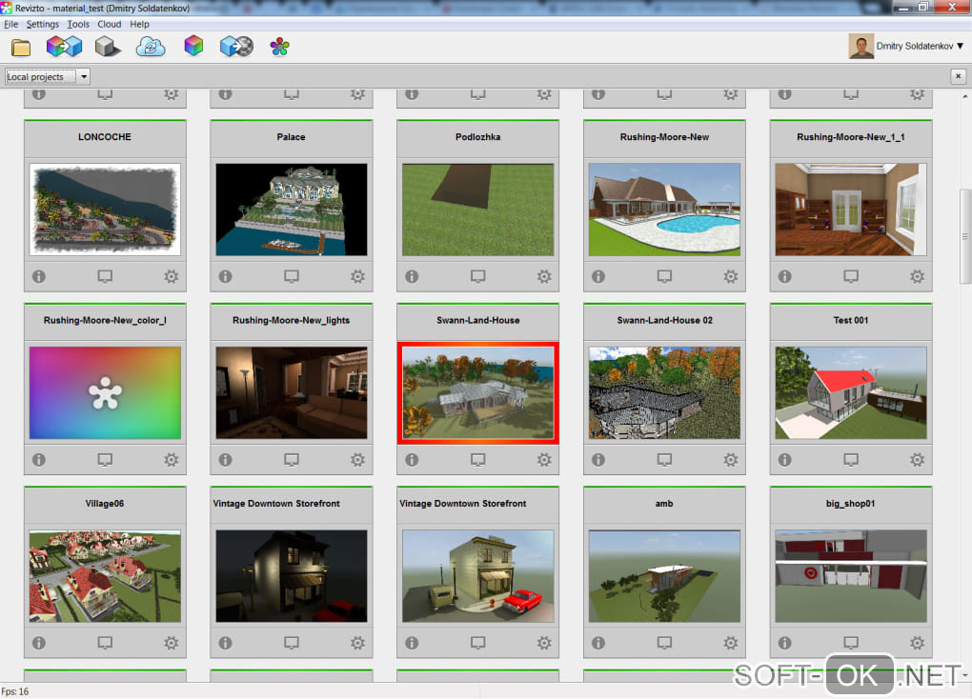Open settings gear for the Palace project

click(x=357, y=276)
